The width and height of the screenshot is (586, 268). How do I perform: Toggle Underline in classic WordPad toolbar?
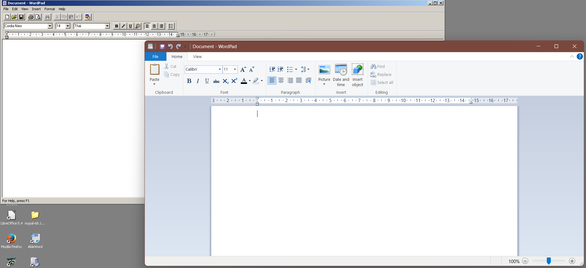[x=130, y=26]
